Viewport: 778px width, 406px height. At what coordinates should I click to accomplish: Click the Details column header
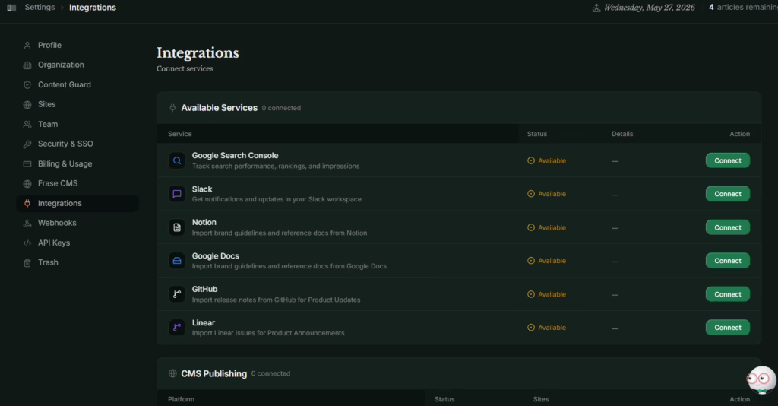(x=622, y=134)
